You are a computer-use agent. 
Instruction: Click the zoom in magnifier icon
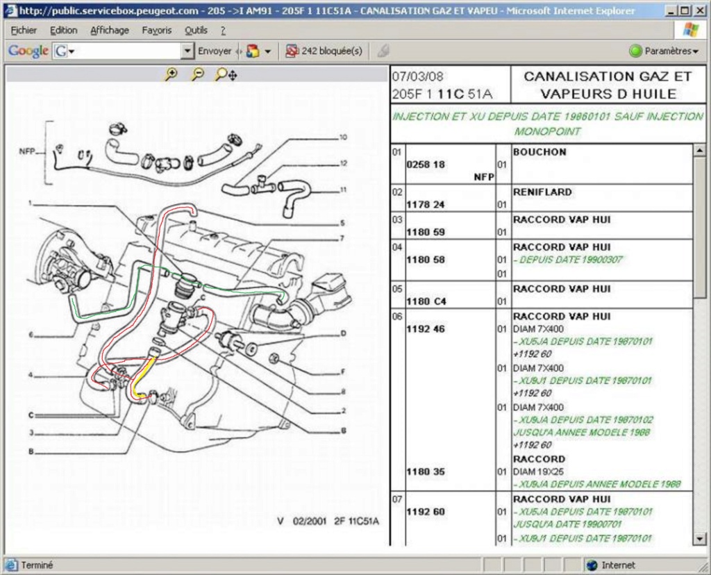coord(171,74)
